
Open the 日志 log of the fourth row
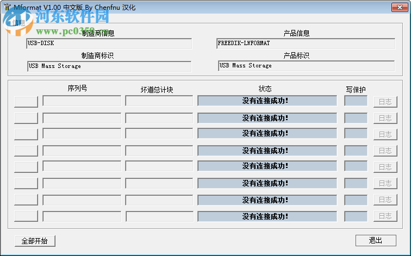tap(385, 151)
